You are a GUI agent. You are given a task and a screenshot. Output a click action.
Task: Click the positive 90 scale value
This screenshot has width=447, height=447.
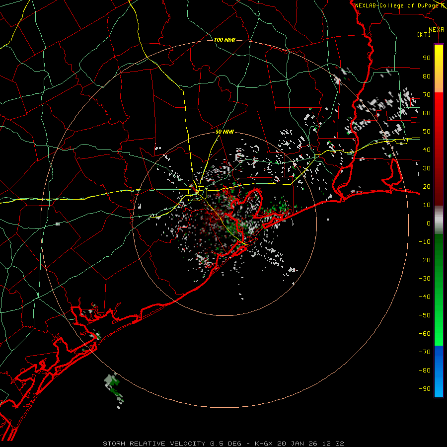[x=427, y=58]
